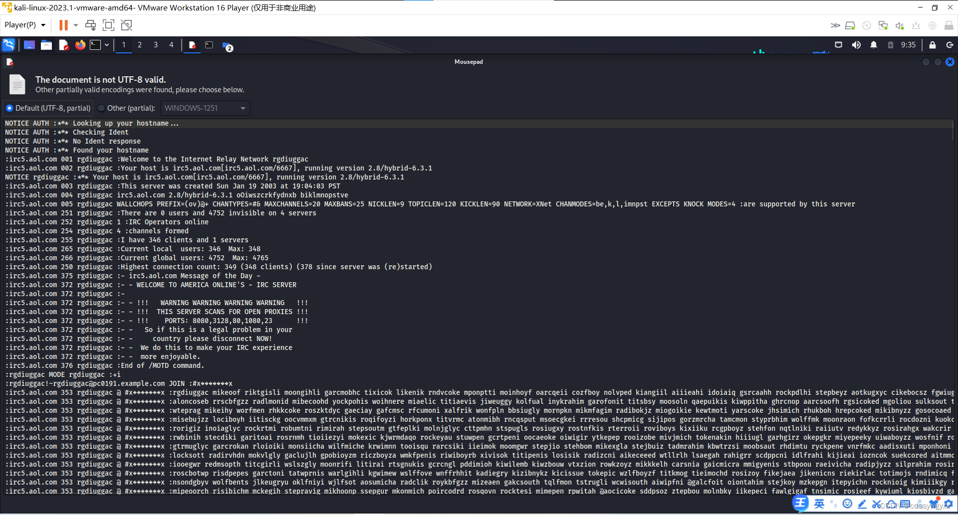Image resolution: width=958 pixels, height=515 pixels.
Task: Open the file manager launcher in panel
Action: coord(46,45)
